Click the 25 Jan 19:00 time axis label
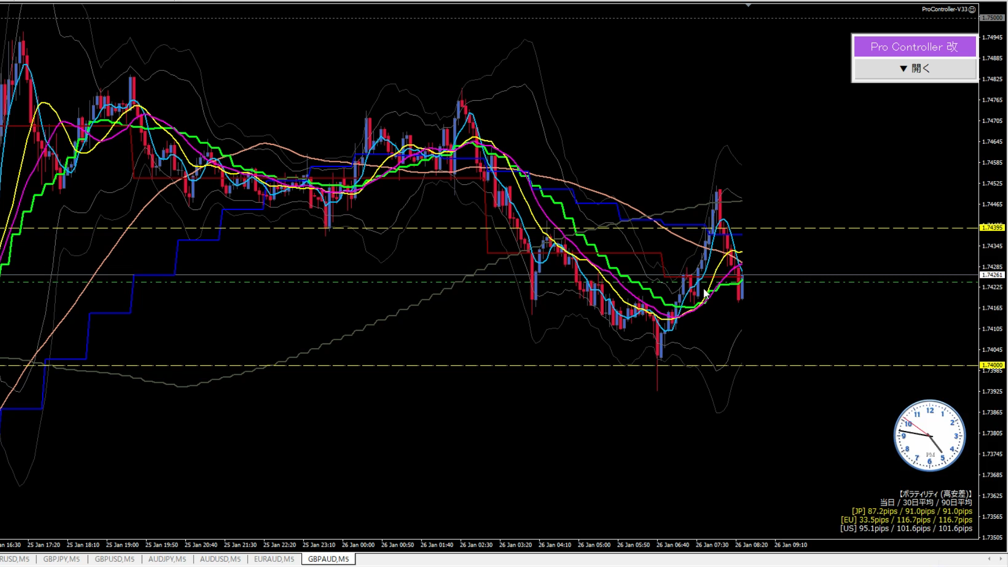 [122, 545]
